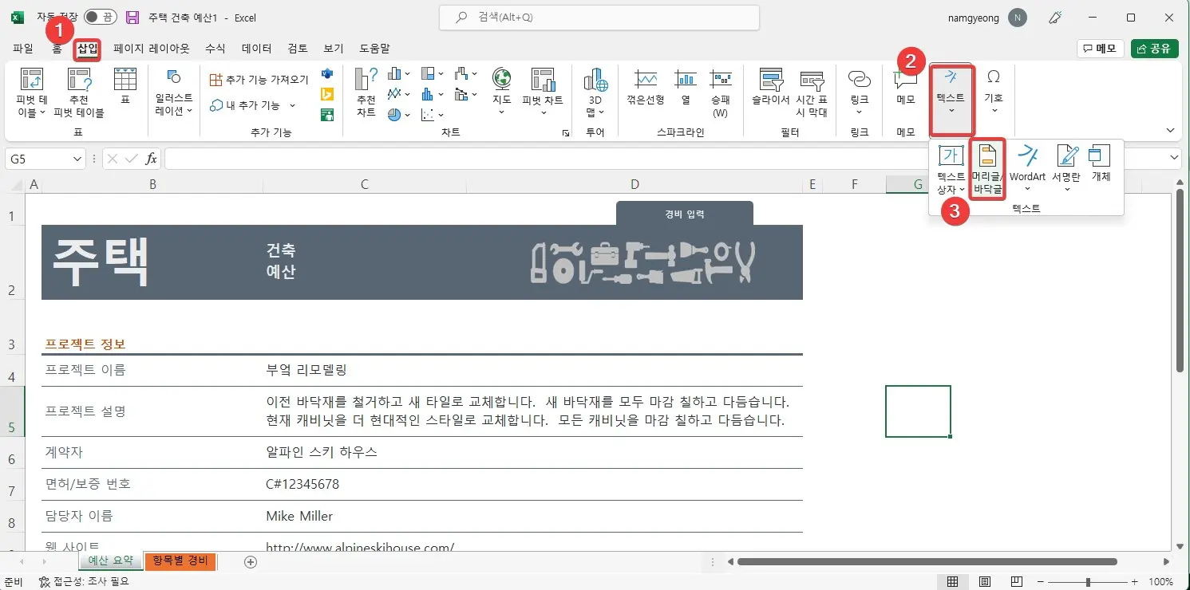Screen dimensions: 1190x590
Task: Insert a Win/Loss sparkline (승패)
Action: click(x=720, y=93)
